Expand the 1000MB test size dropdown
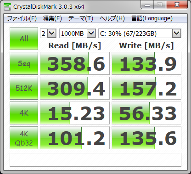The width and height of the screenshot is (191, 174). click(x=91, y=33)
